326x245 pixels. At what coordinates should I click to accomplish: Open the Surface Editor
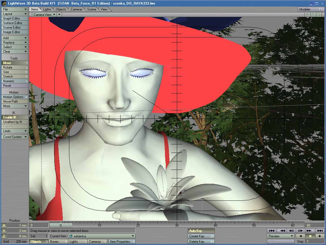click(14, 23)
